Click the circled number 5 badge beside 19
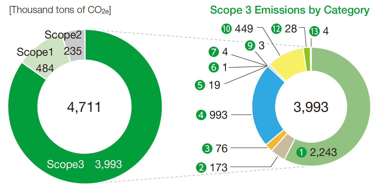 point(200,85)
